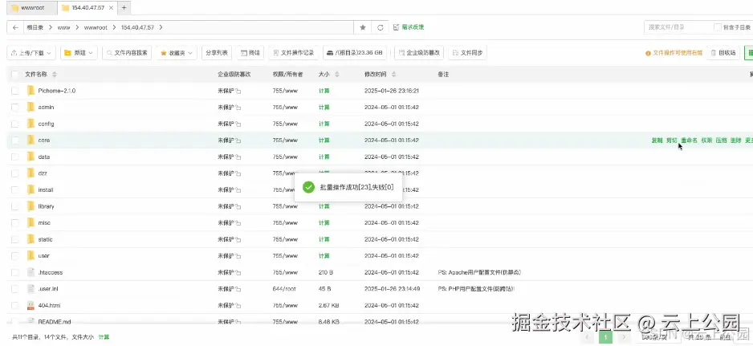The width and height of the screenshot is (753, 346).
Task: Go to www in breadcrumb path
Action: click(x=64, y=27)
